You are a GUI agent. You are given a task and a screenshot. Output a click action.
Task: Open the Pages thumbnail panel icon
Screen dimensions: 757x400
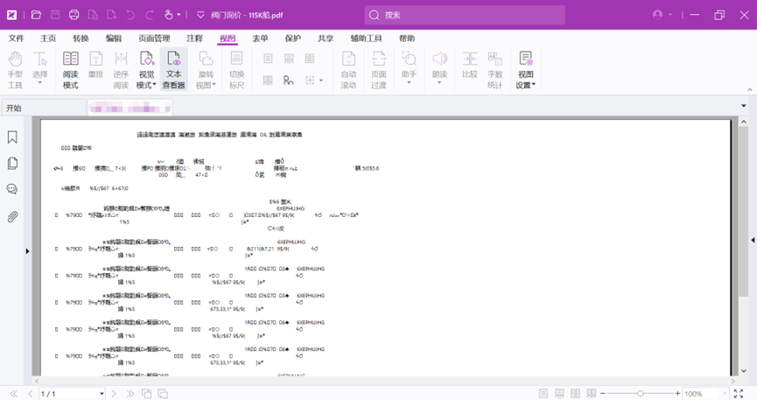12,164
